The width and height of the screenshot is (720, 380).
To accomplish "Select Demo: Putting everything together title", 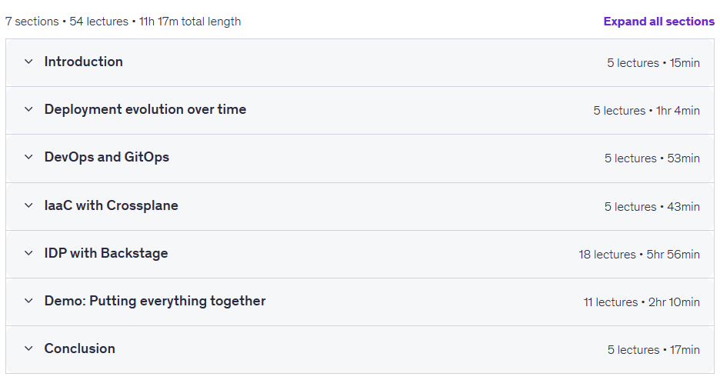I will (155, 301).
